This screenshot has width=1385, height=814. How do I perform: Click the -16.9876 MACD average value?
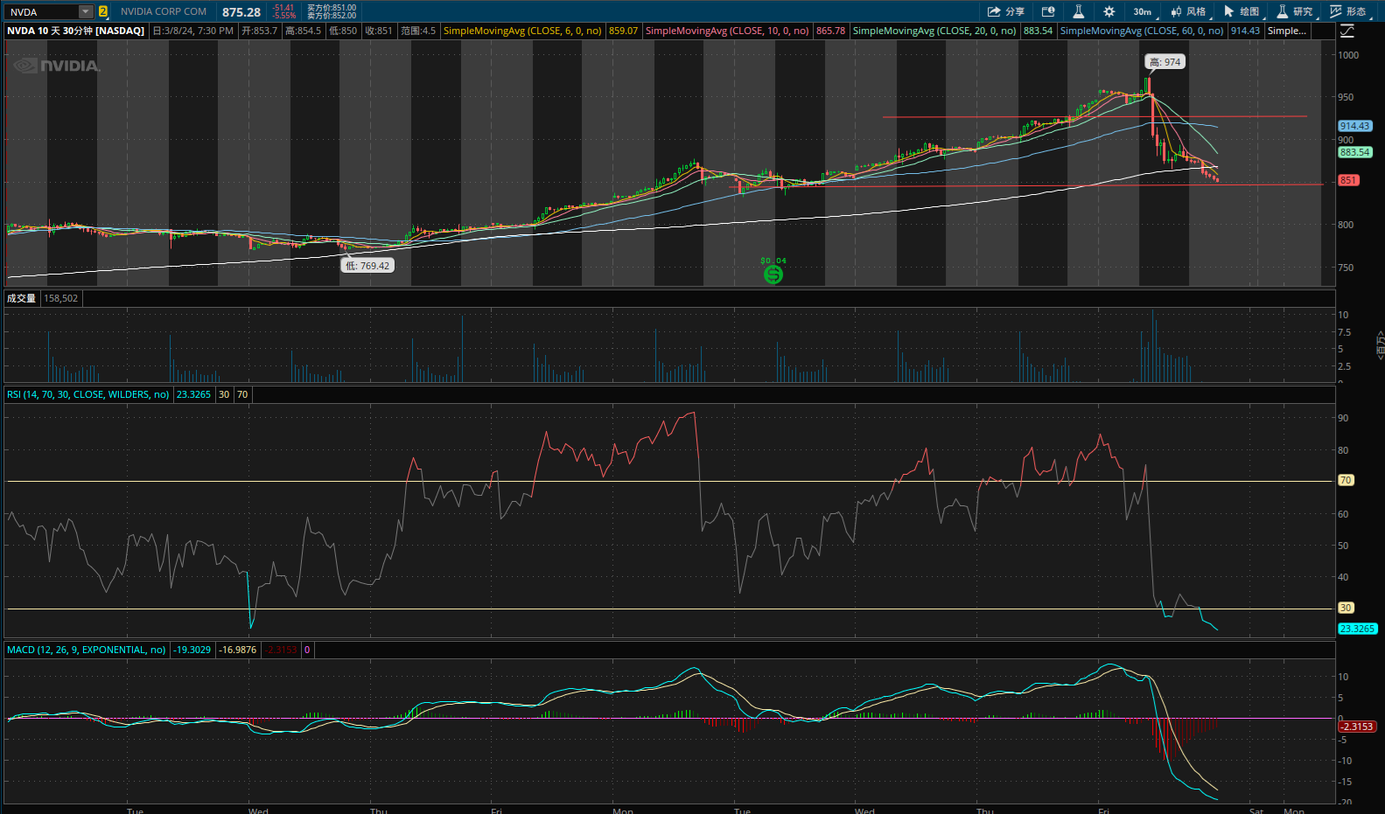click(x=238, y=650)
